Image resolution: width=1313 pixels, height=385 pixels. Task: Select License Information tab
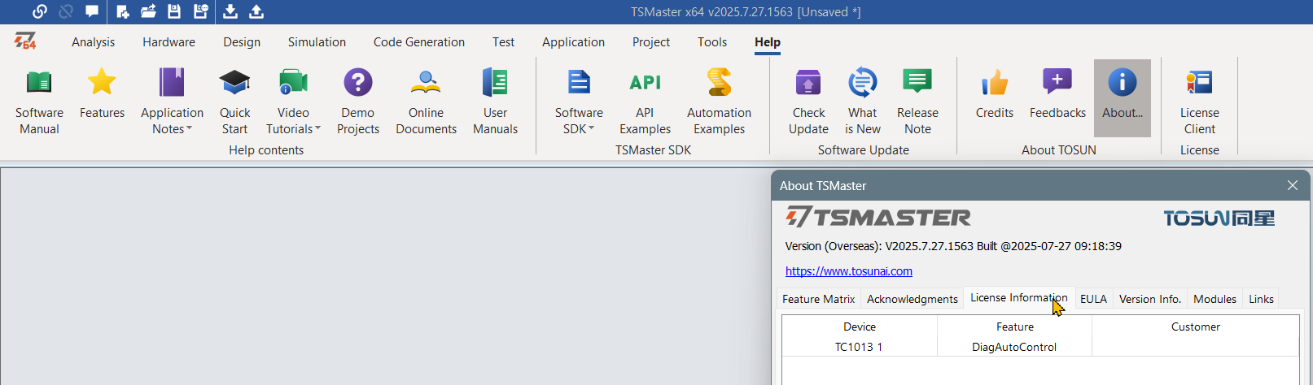(x=1019, y=298)
